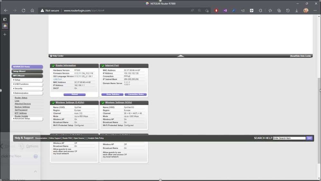Expand the USB Functions section

[x=27, y=84]
